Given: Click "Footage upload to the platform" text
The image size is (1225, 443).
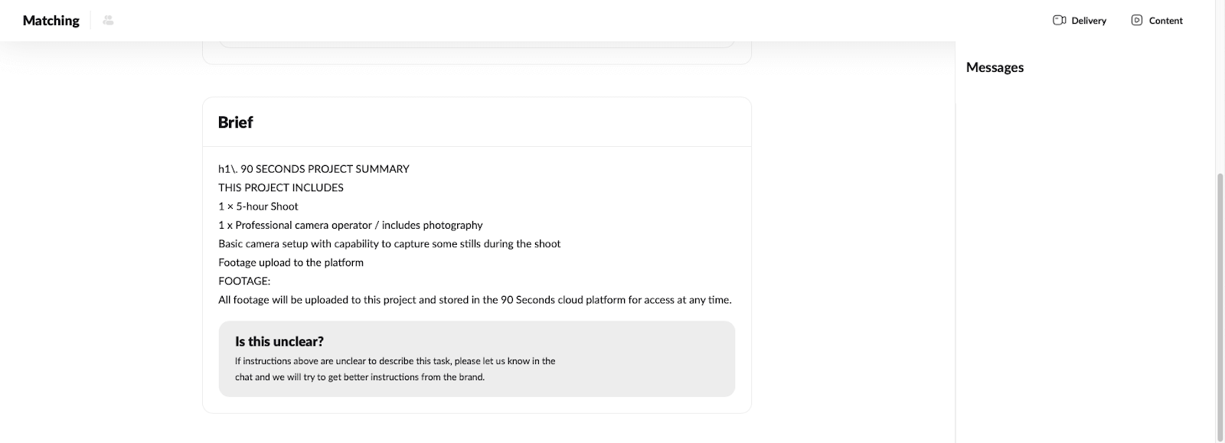Looking at the screenshot, I should [x=291, y=262].
